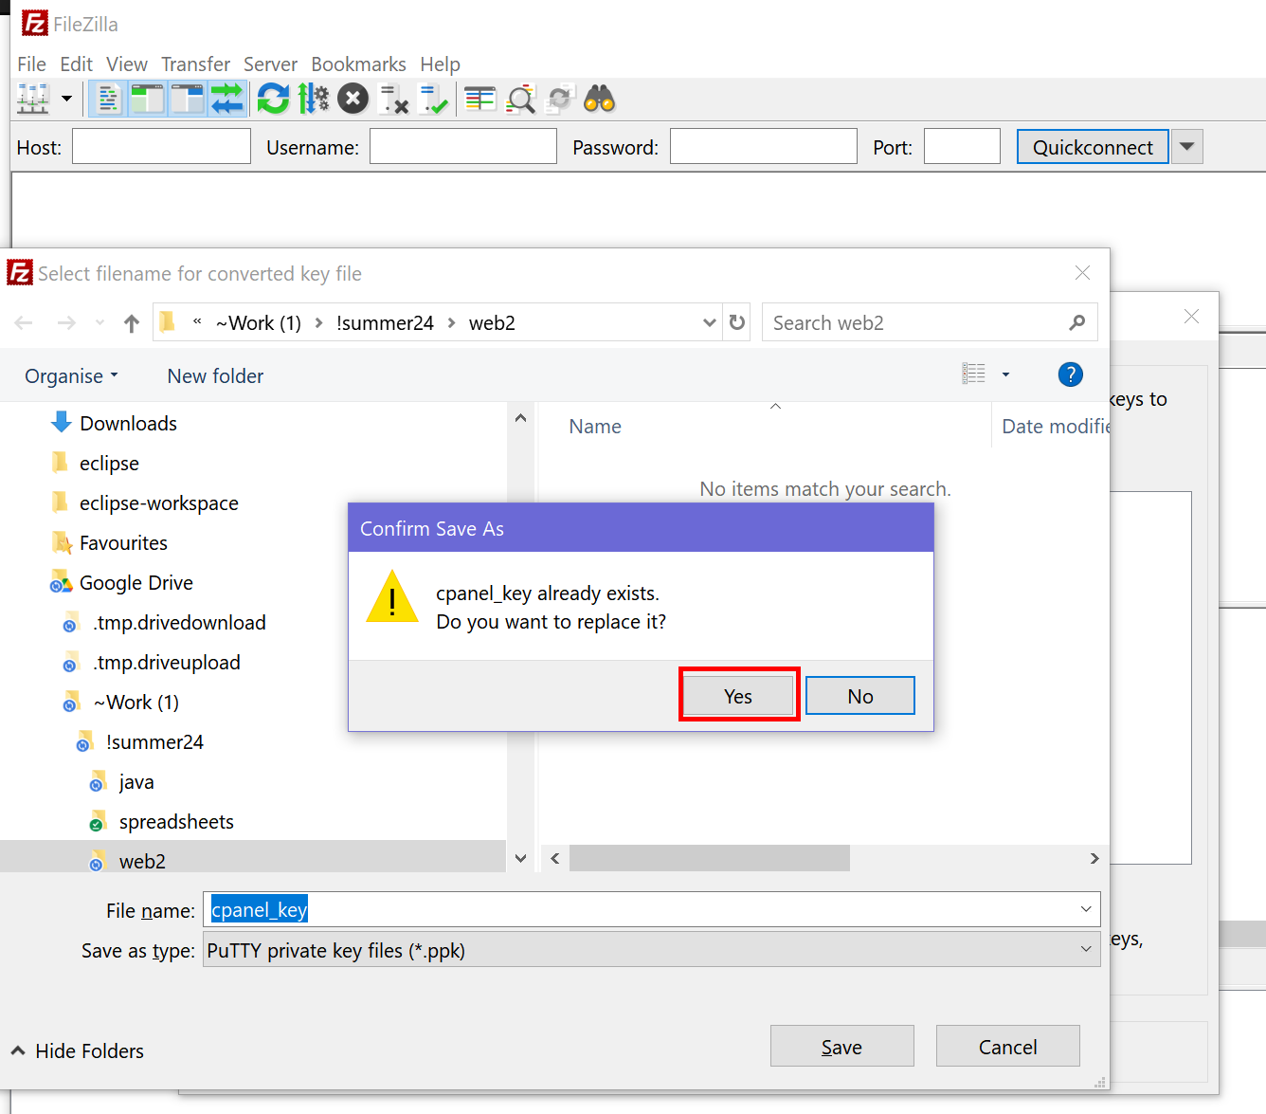
Task: Toggle message log display icon
Action: (108, 99)
